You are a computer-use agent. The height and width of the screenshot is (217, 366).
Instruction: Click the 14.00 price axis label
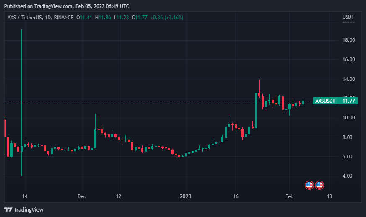click(x=348, y=79)
